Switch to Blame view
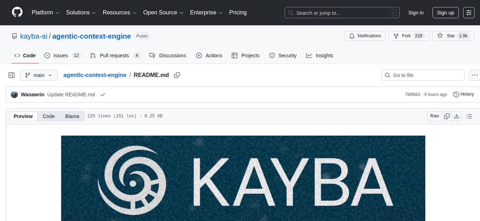The image size is (480, 221). [x=72, y=116]
